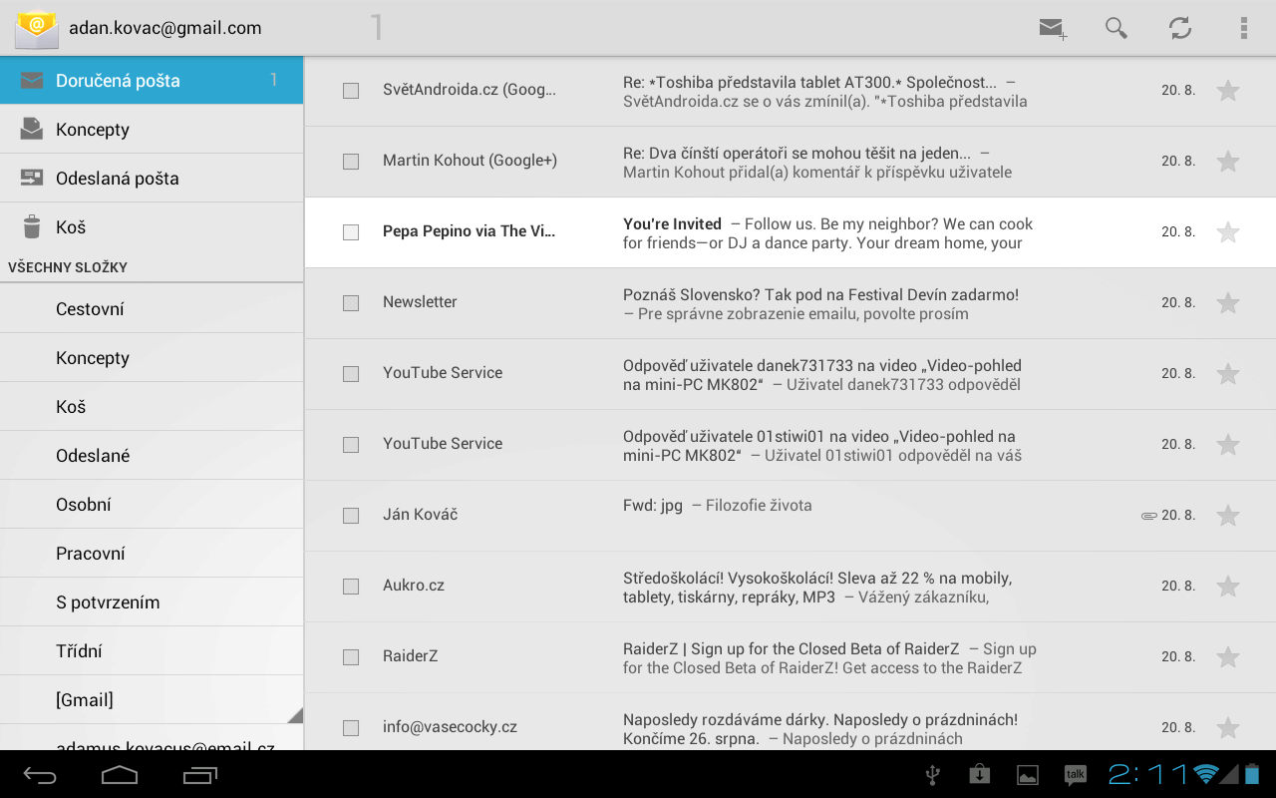The height and width of the screenshot is (798, 1276).
Task: Check the Martin Kohout email checkbox
Action: pyautogui.click(x=351, y=162)
